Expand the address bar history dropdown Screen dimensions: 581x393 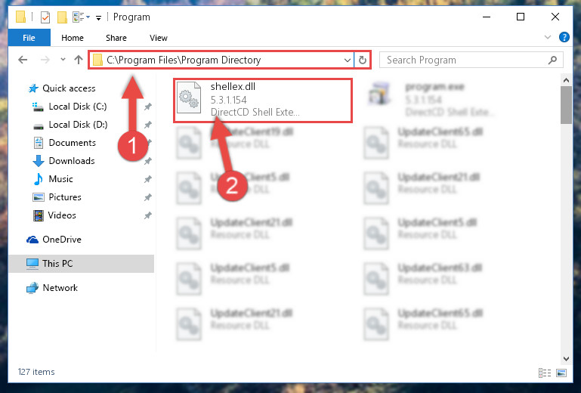tap(348, 60)
